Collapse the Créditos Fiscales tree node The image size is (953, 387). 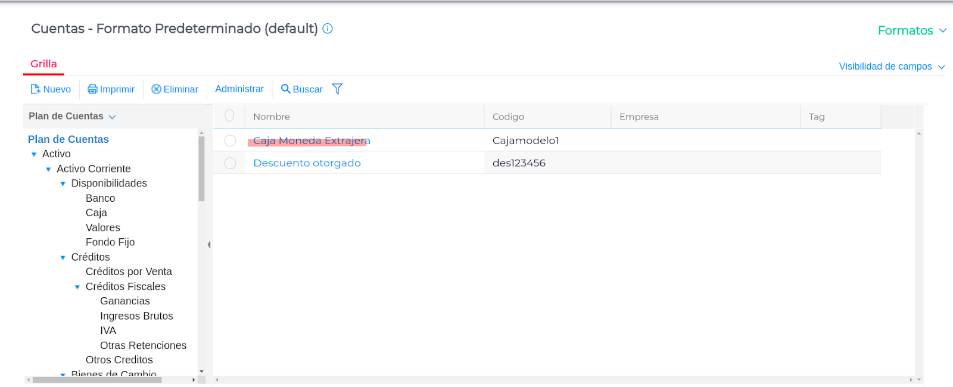[x=77, y=287]
